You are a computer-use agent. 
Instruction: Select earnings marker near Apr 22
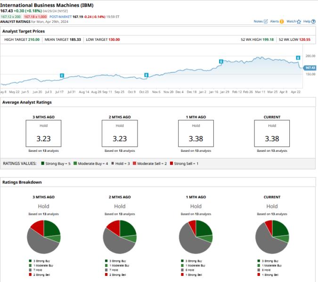(298, 58)
